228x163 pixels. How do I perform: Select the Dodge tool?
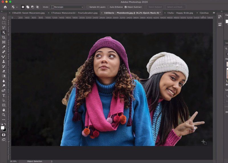4,86
